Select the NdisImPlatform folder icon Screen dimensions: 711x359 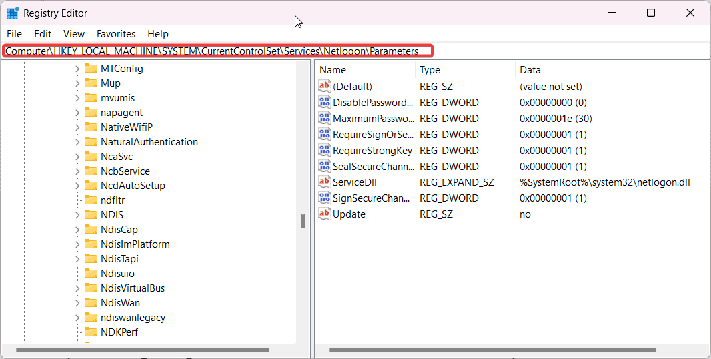(x=91, y=244)
